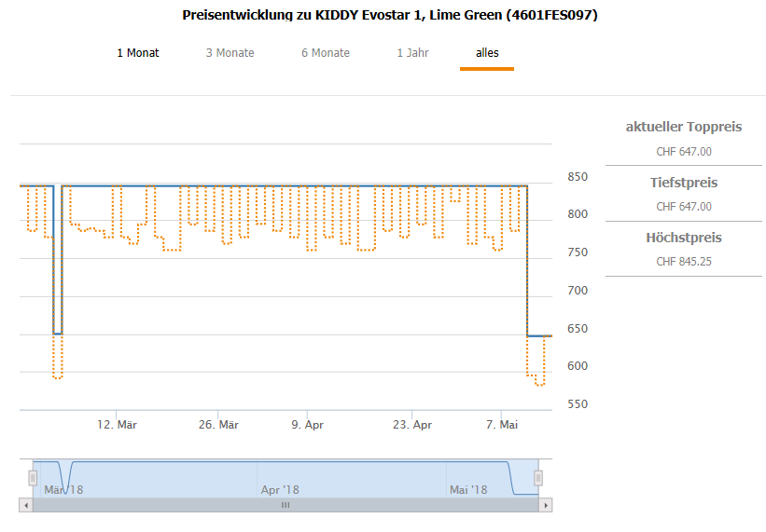Click the aktueller Toppreis value CHF 647.00
The height and width of the screenshot is (532, 766).
tap(684, 152)
